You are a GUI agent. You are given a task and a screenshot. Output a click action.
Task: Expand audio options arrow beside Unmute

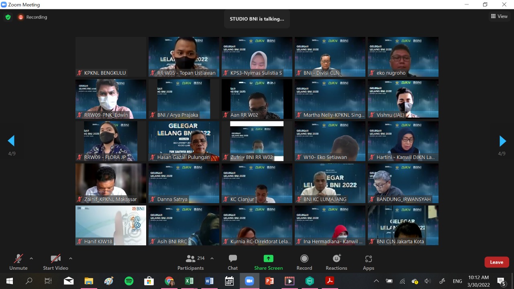31,258
